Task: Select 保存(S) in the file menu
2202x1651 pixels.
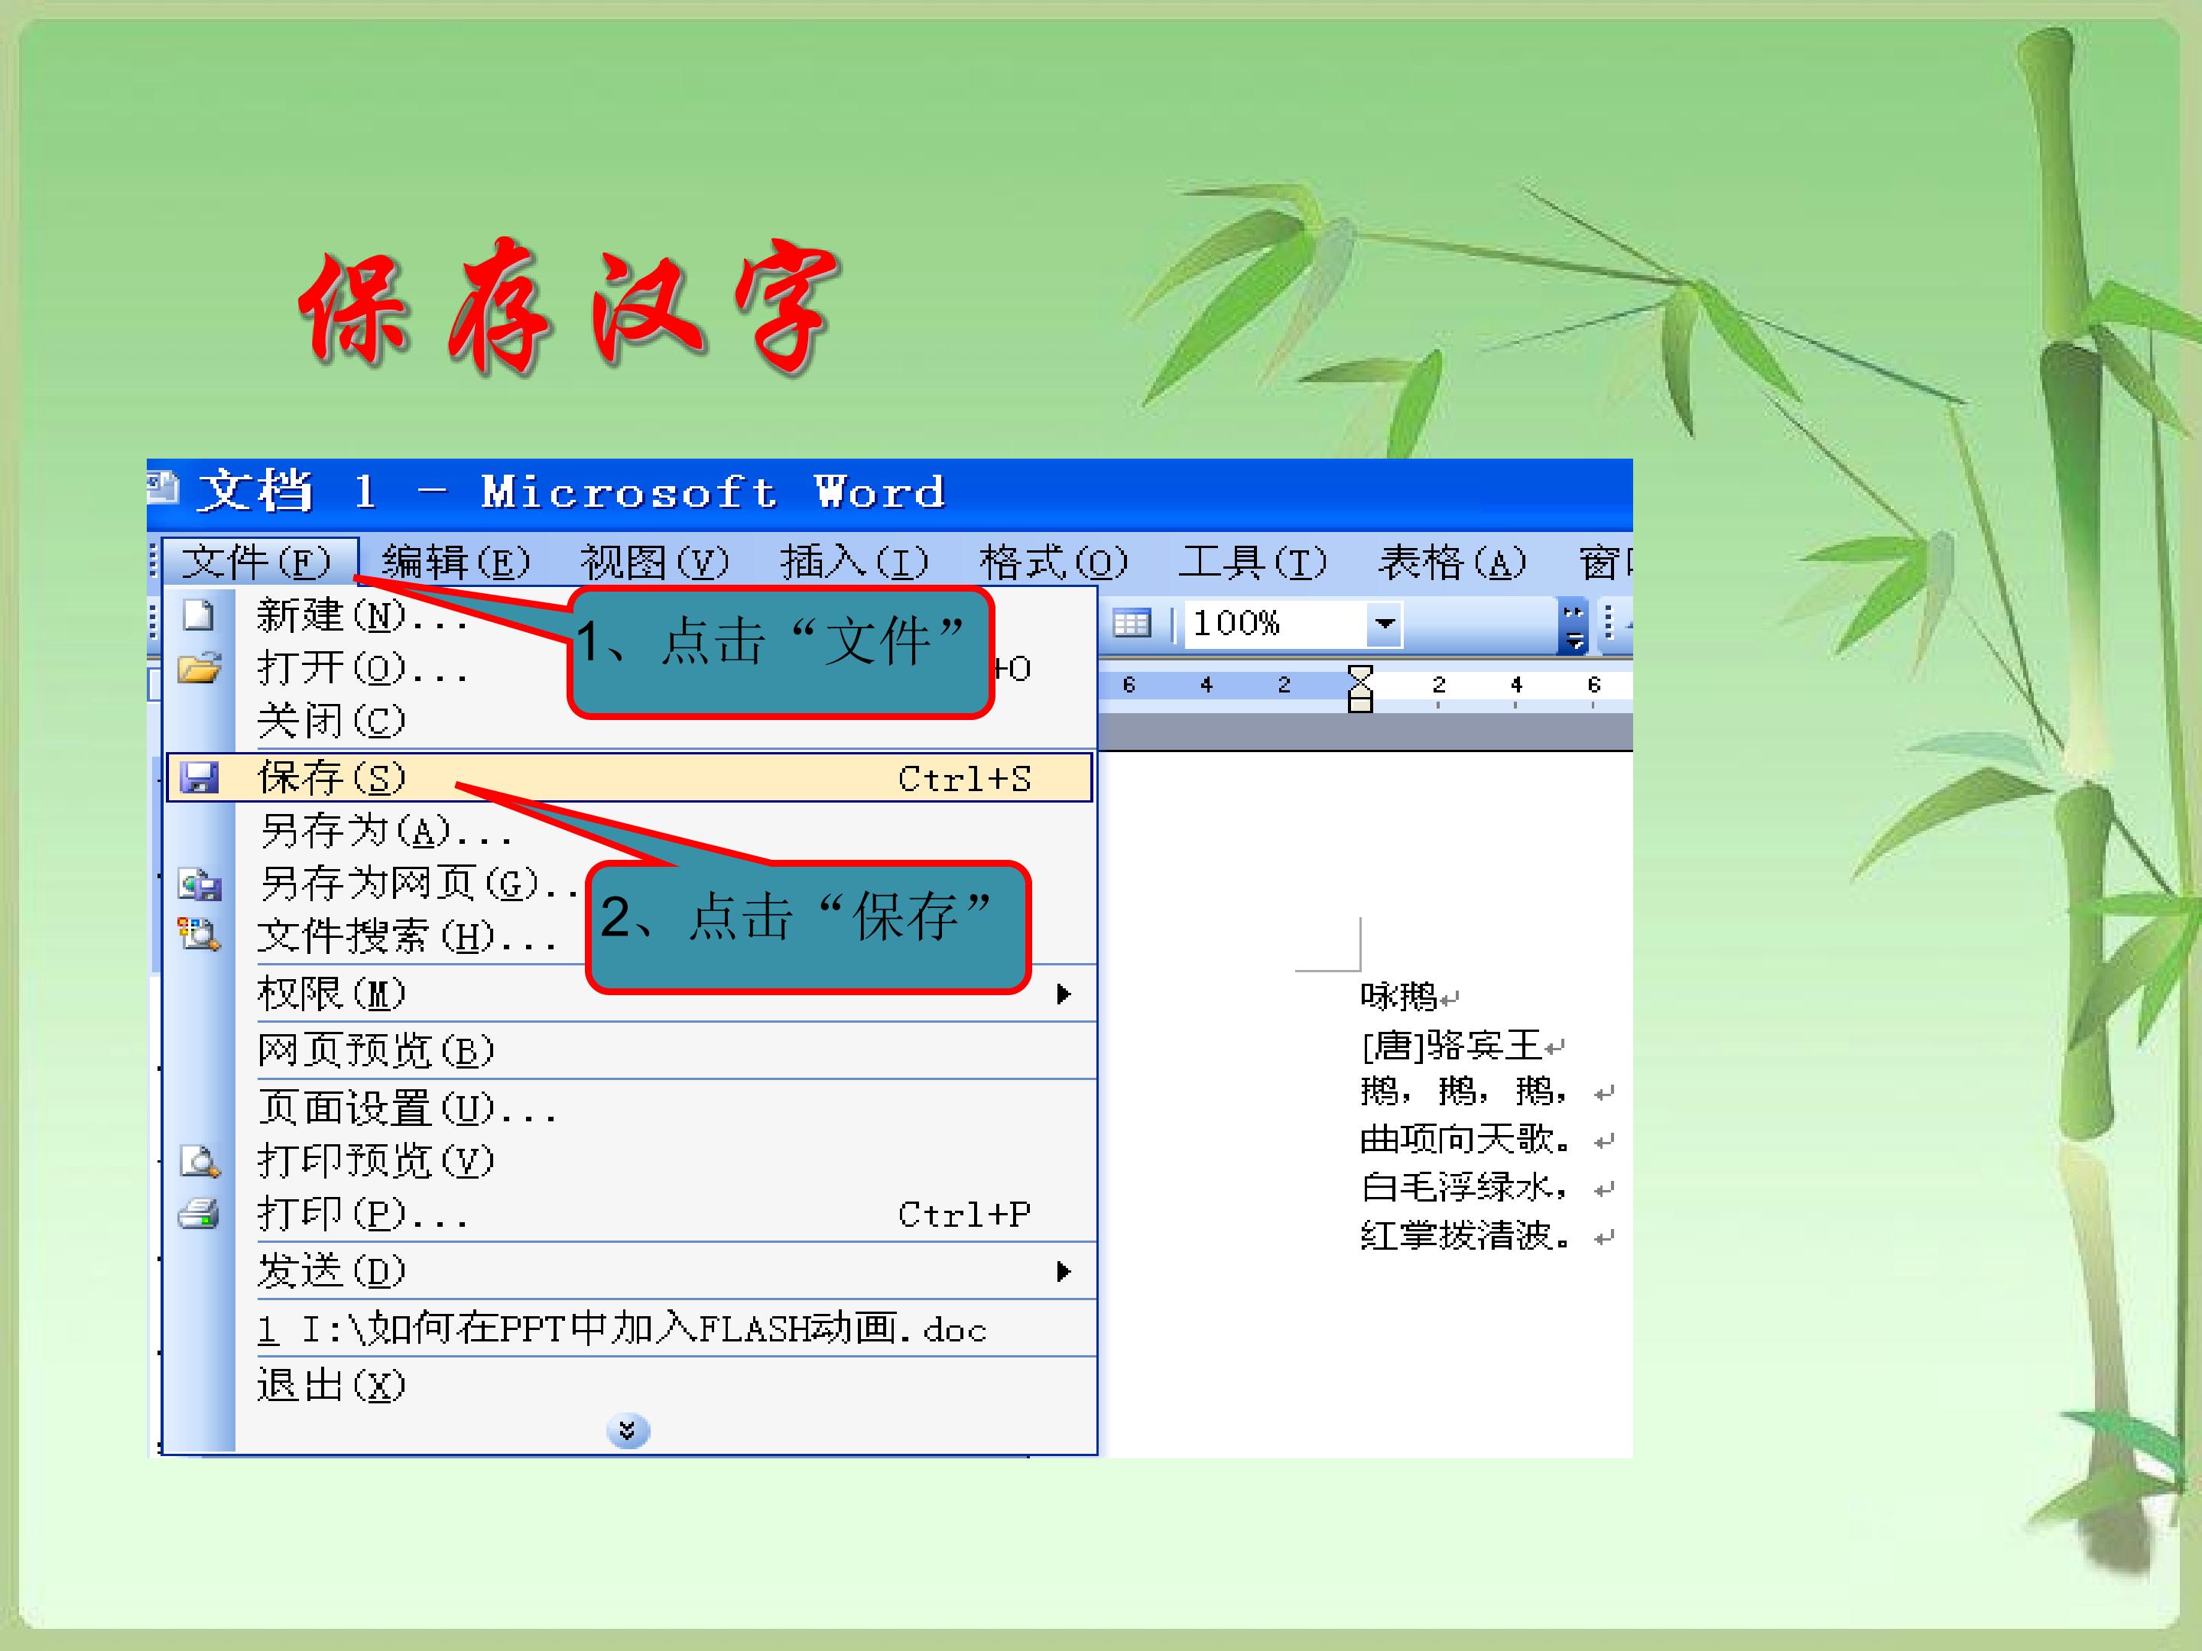Action: [x=630, y=777]
